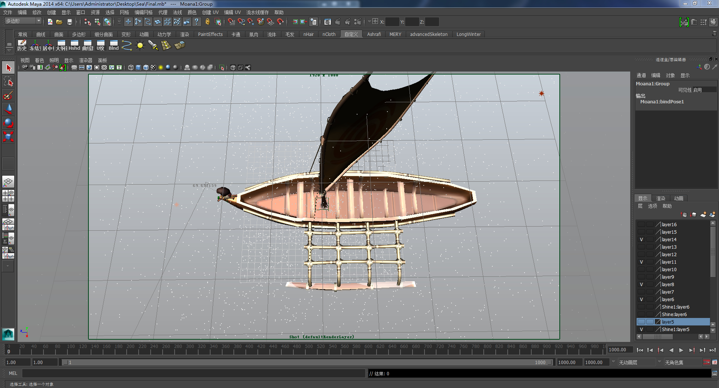Switch to the nCloth shelf tab
Viewport: 719px width, 388px height.
(329, 34)
